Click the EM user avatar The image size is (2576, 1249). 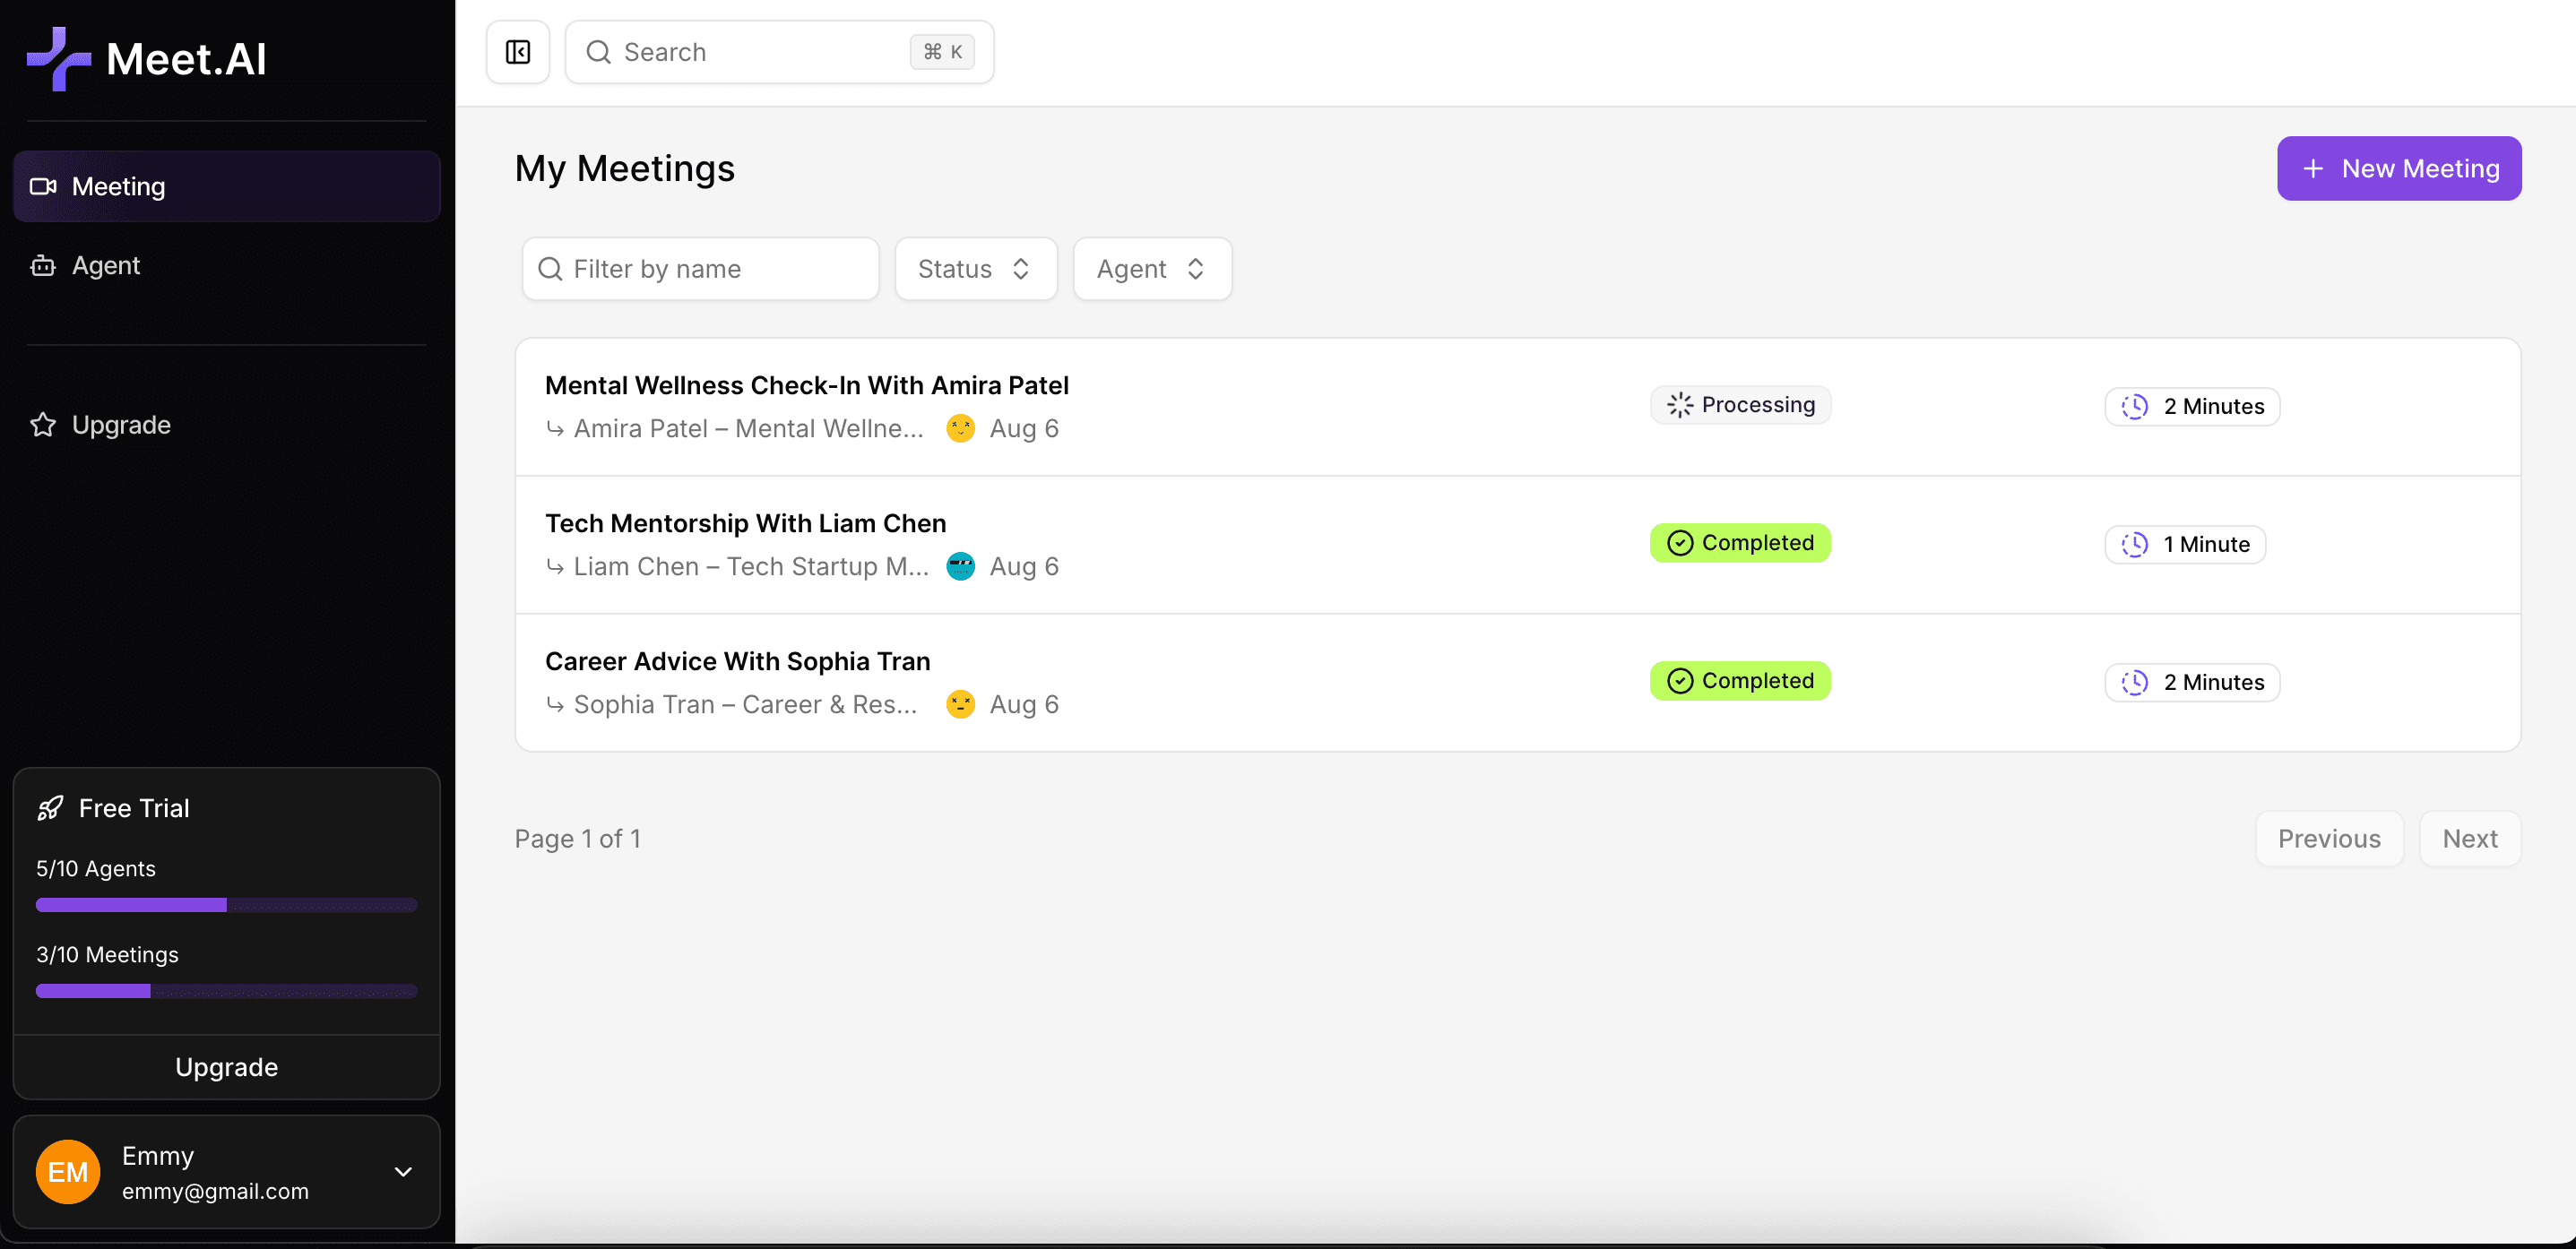[68, 1171]
